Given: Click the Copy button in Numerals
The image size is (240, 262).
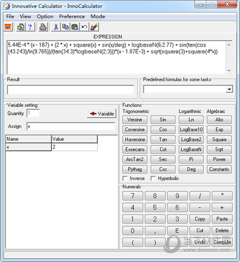Looking at the screenshot, I should (200, 219).
